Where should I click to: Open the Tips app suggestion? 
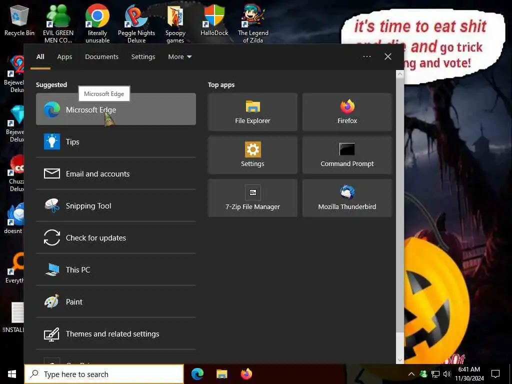pyautogui.click(x=116, y=141)
